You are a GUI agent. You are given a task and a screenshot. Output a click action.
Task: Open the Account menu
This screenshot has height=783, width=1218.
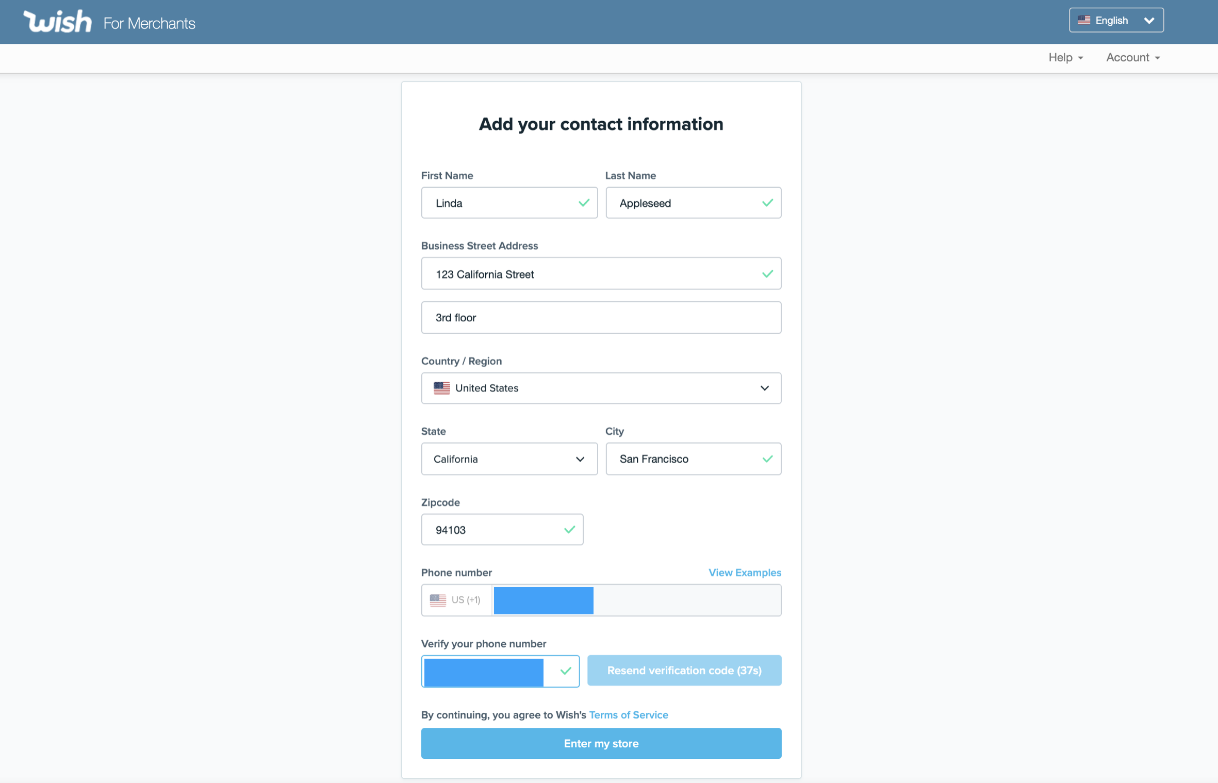coord(1132,58)
